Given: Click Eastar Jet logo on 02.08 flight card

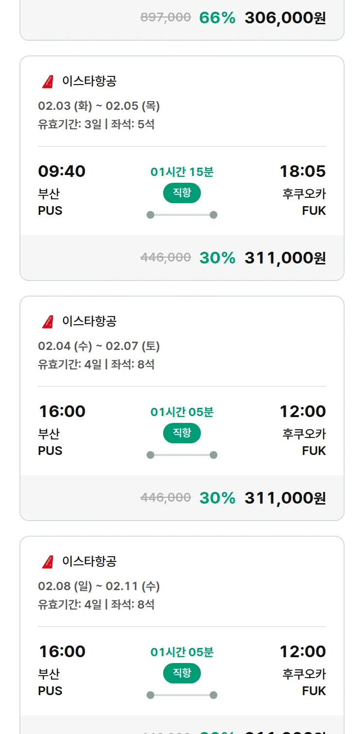Looking at the screenshot, I should click(48, 562).
